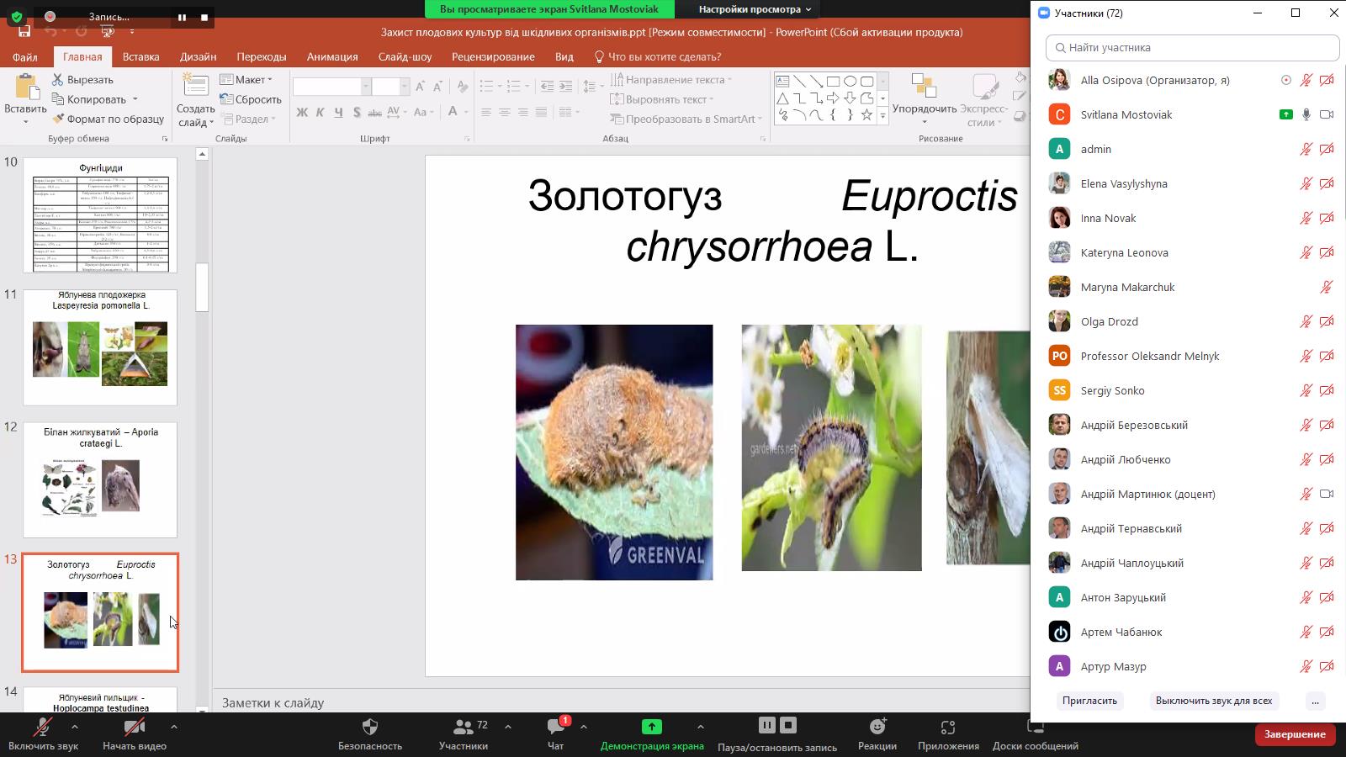Switch to the Вставка ribbon tab
Image resolution: width=1346 pixels, height=757 pixels.
140,57
